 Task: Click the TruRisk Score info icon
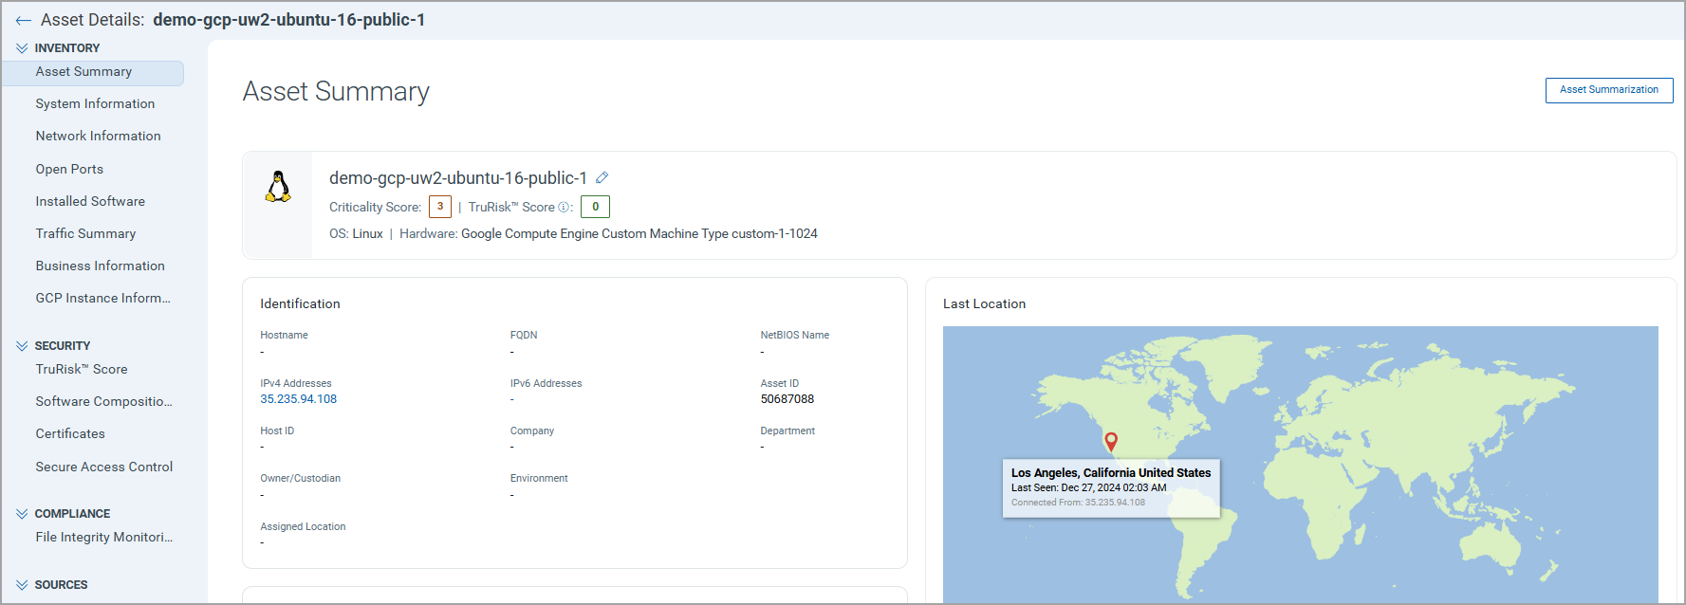(x=564, y=207)
